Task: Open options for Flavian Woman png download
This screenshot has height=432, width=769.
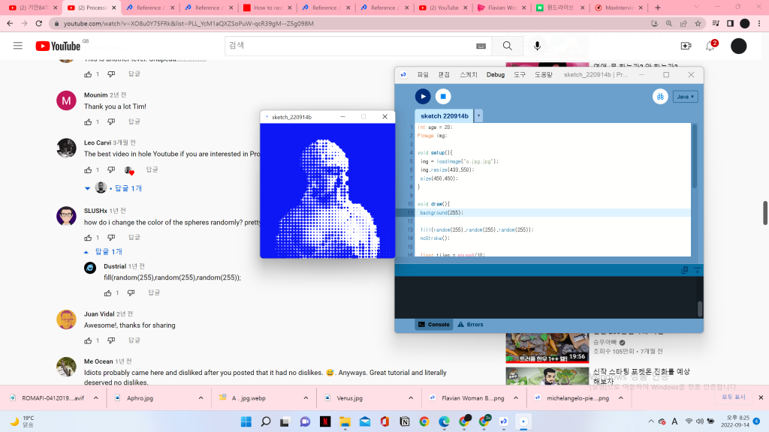Action: pyautogui.click(x=516, y=398)
